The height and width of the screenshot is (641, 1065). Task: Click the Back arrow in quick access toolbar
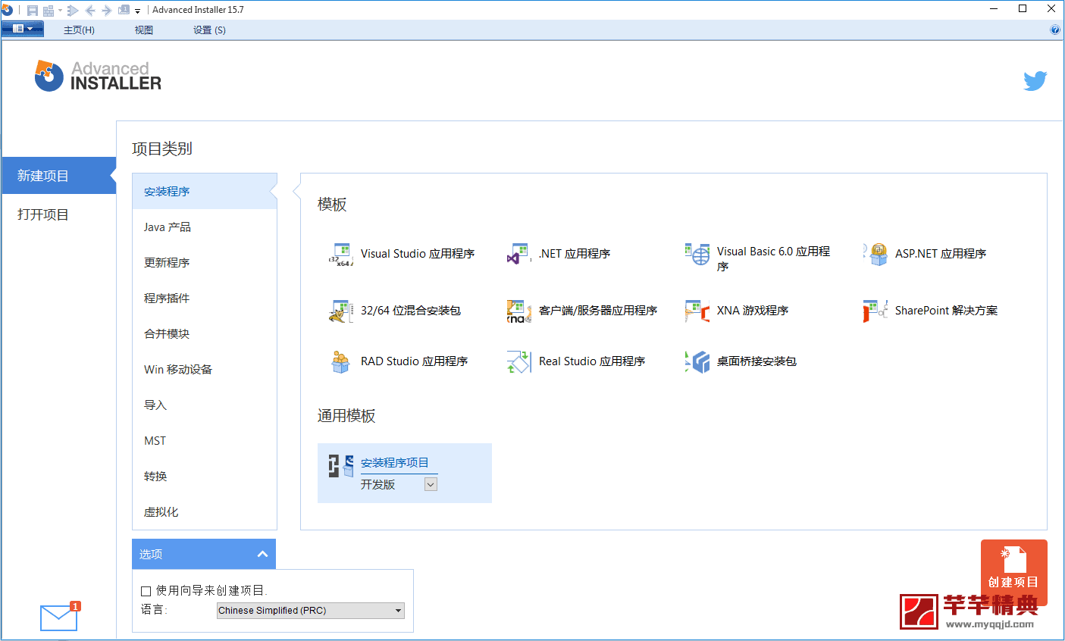coord(90,10)
